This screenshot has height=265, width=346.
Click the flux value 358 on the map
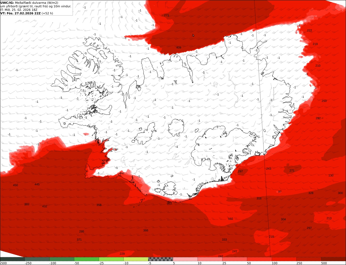[99, 205]
